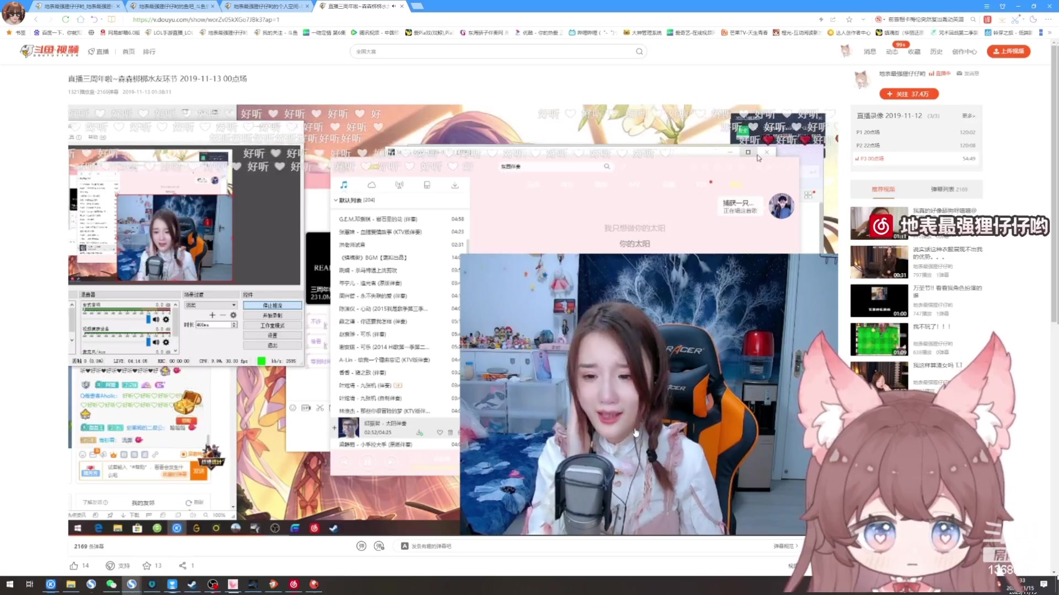Click the scissors screenshot tool icon
Image resolution: width=1059 pixels, height=595 pixels.
(1015, 19)
